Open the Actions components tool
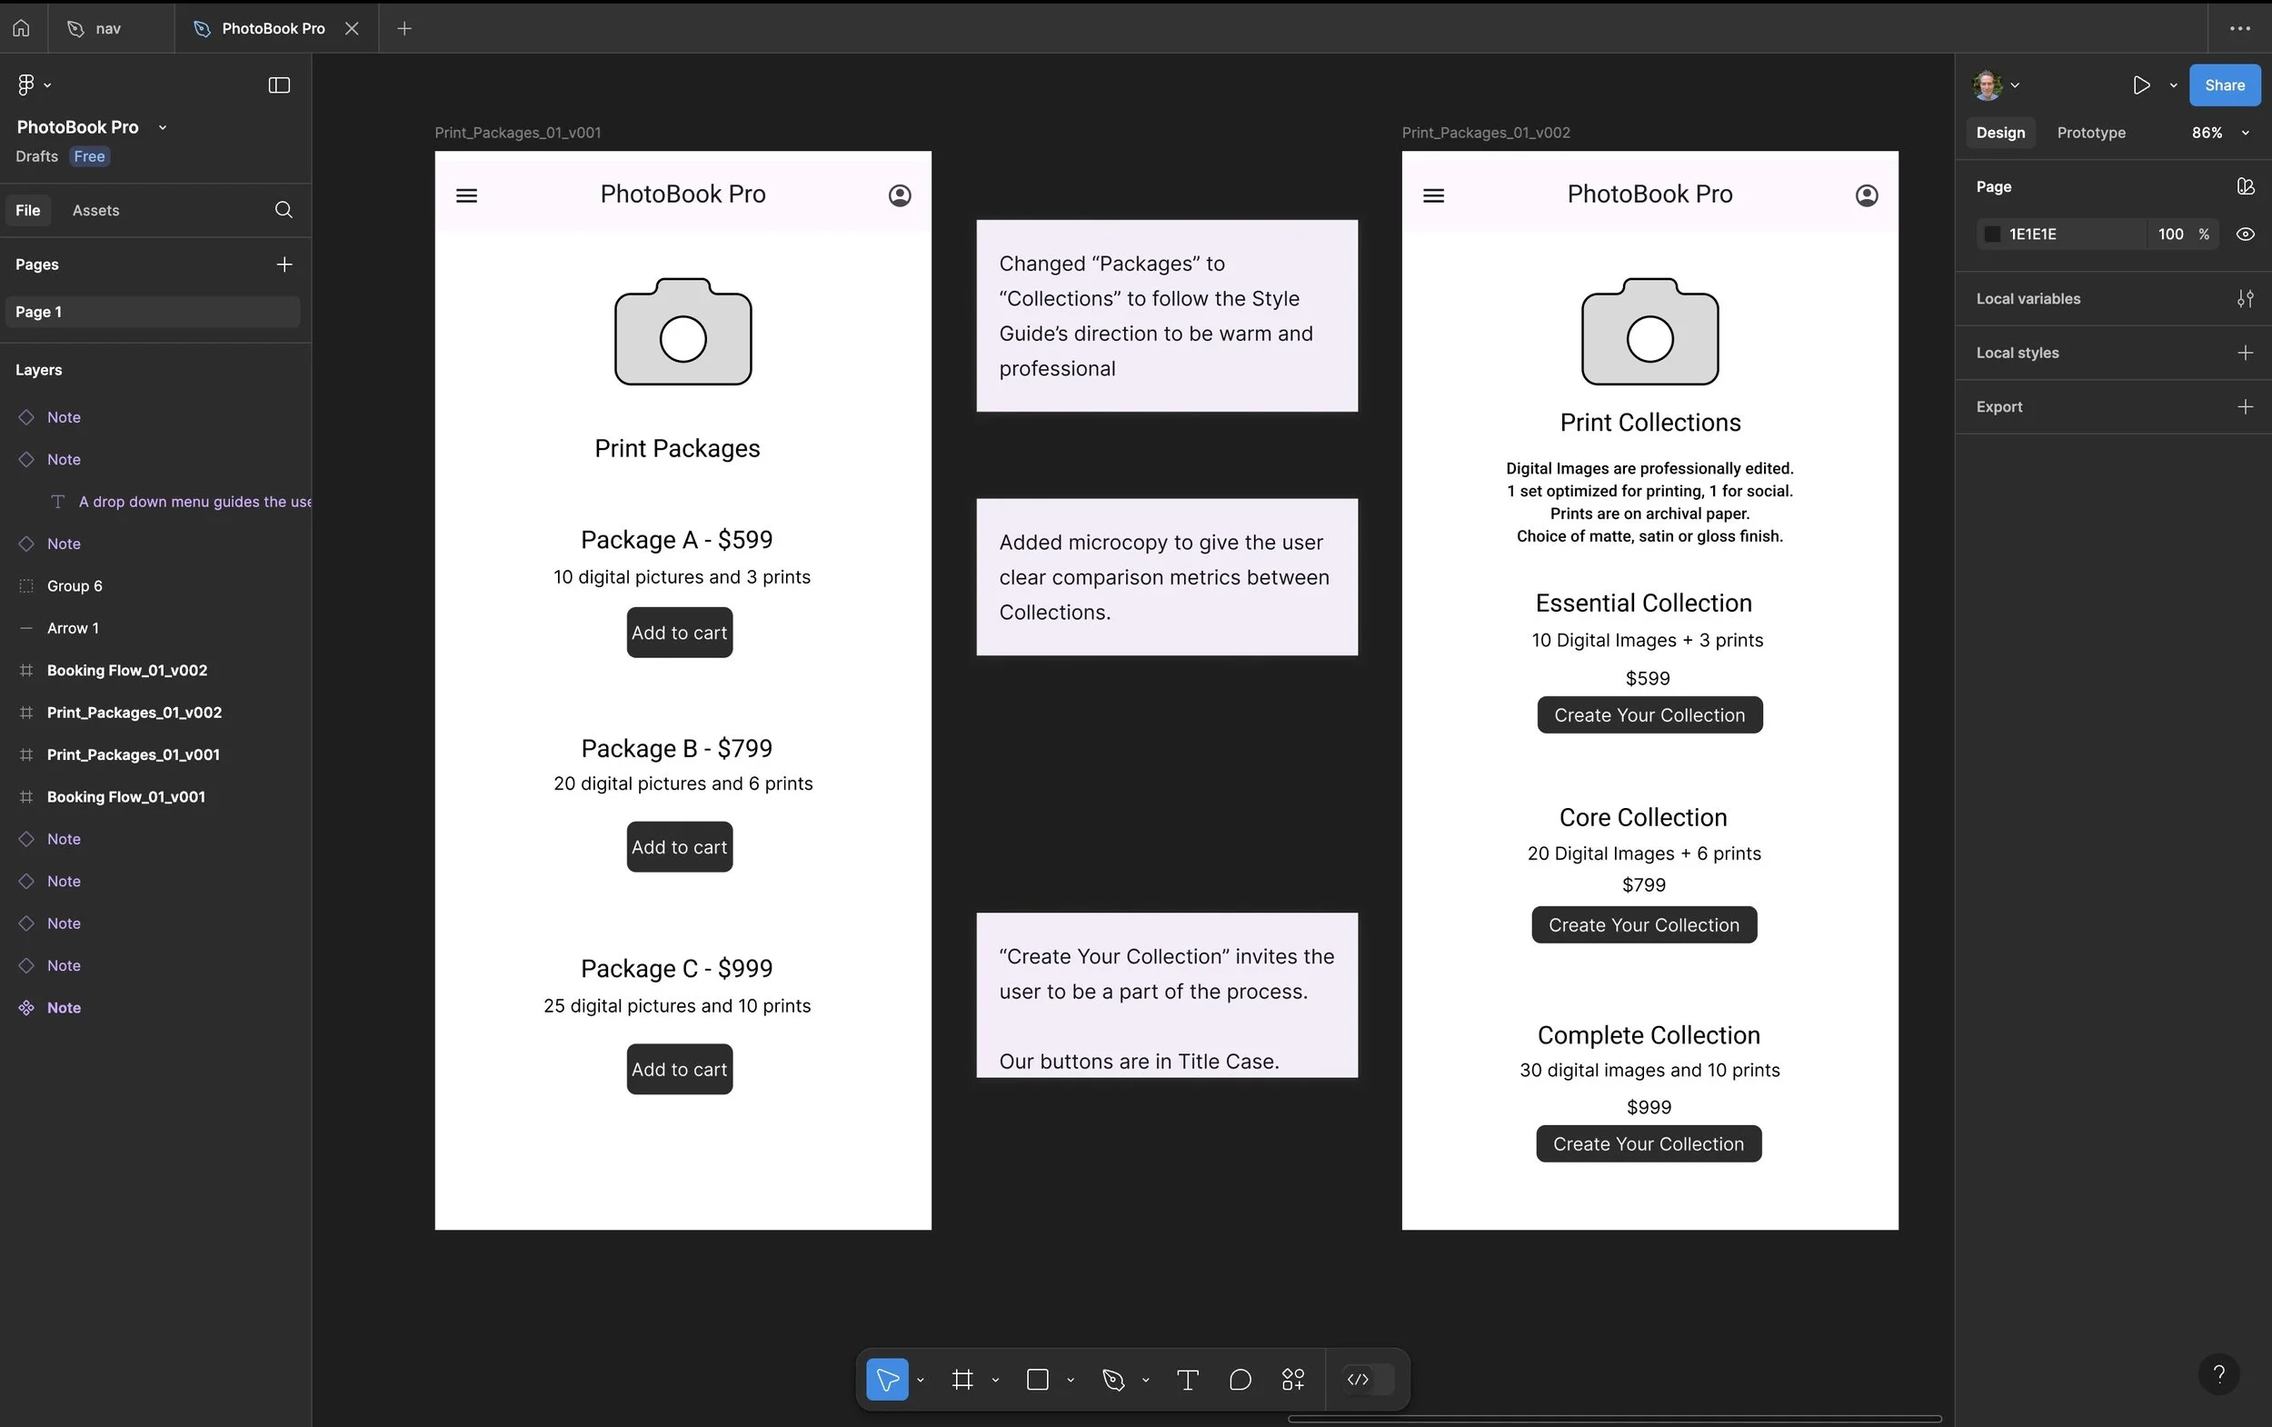Image resolution: width=2272 pixels, height=1427 pixels. 1292,1380
